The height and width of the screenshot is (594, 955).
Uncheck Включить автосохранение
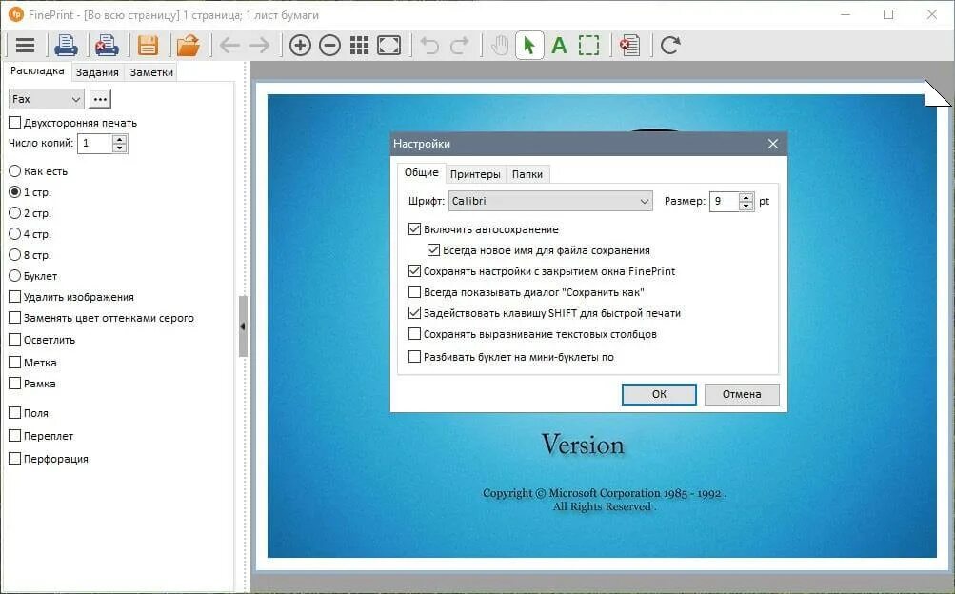point(415,229)
